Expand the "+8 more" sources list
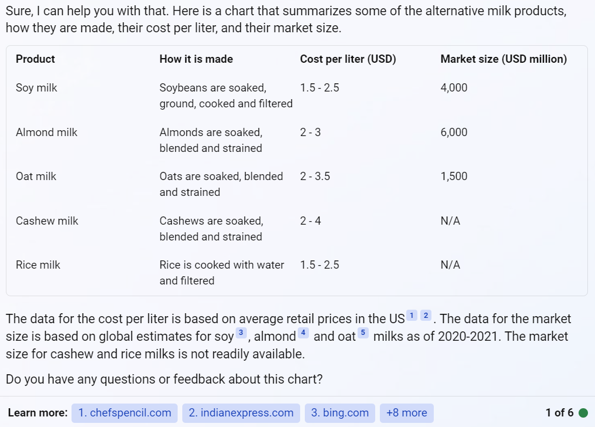 click(407, 413)
